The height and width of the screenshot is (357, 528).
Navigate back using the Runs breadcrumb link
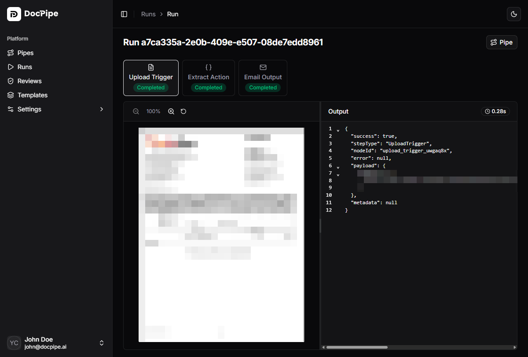click(x=148, y=14)
